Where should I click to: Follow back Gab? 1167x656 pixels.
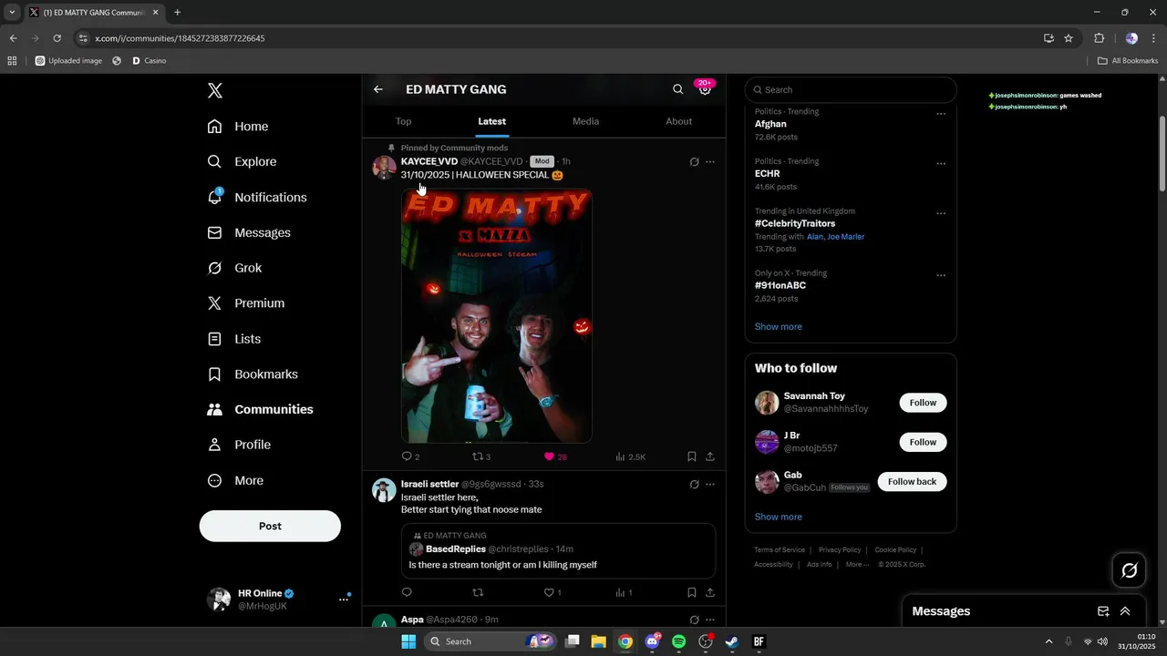coord(912,482)
